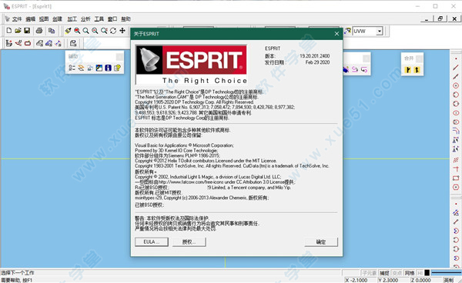Toggle the 交点 intersection mode in the status bar

pos(397,273)
